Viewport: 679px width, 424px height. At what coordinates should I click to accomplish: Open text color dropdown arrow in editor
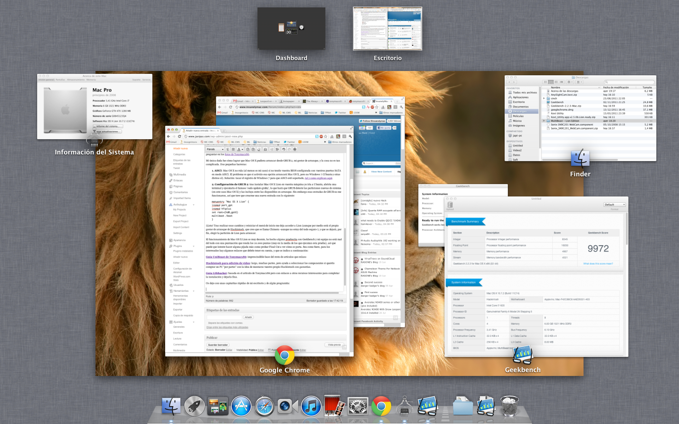[243, 149]
